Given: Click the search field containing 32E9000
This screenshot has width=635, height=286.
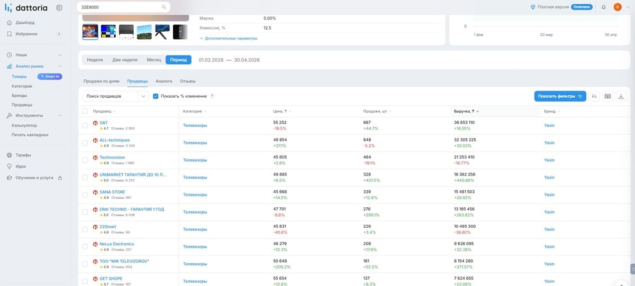Looking at the screenshot, I should click(x=123, y=7).
